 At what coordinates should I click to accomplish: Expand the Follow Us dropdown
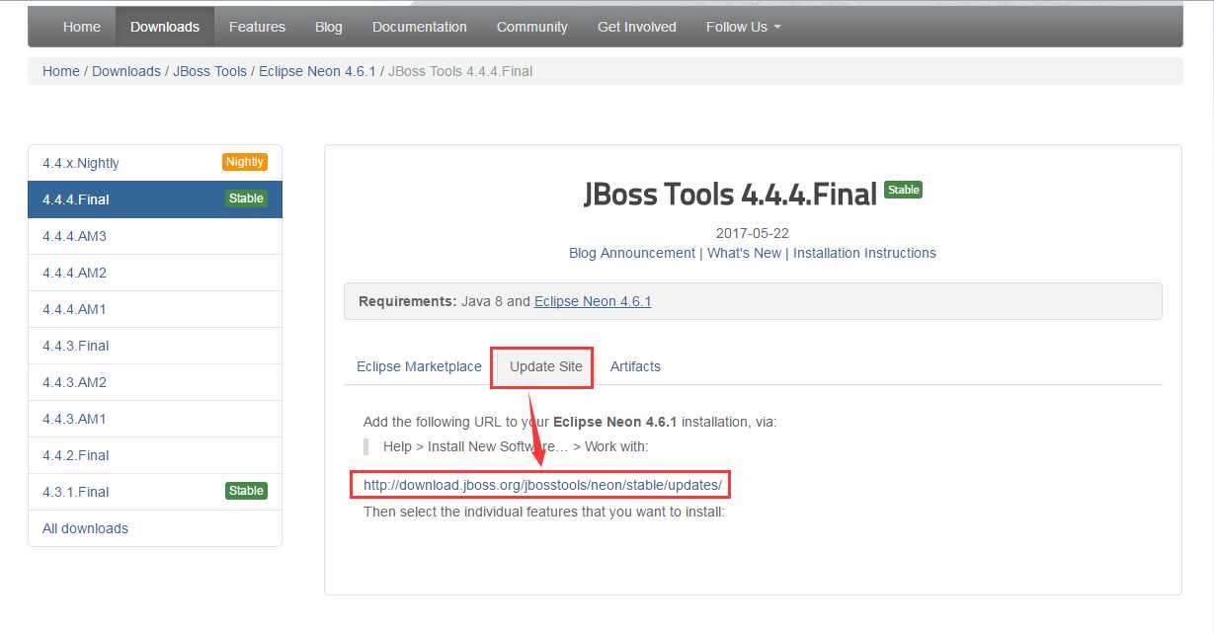pyautogui.click(x=743, y=27)
